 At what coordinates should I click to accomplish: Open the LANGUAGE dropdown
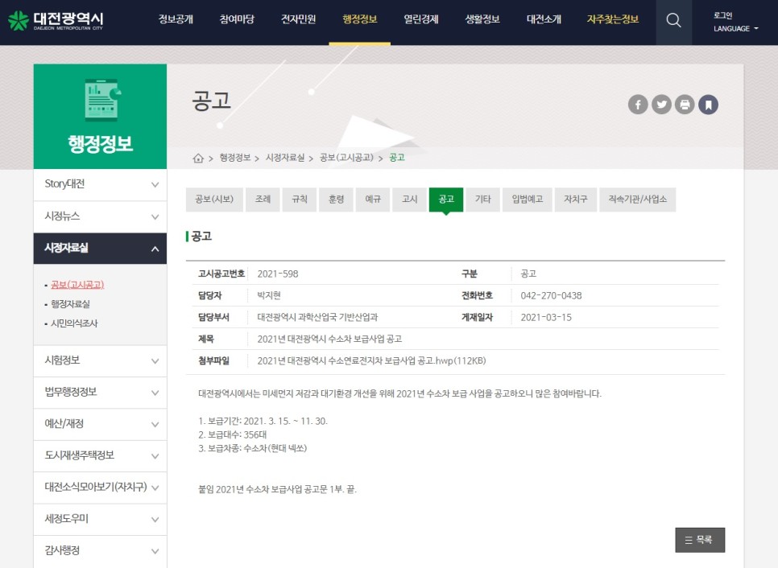[736, 29]
